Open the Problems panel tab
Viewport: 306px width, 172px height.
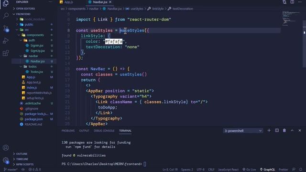pyautogui.click(x=68, y=130)
